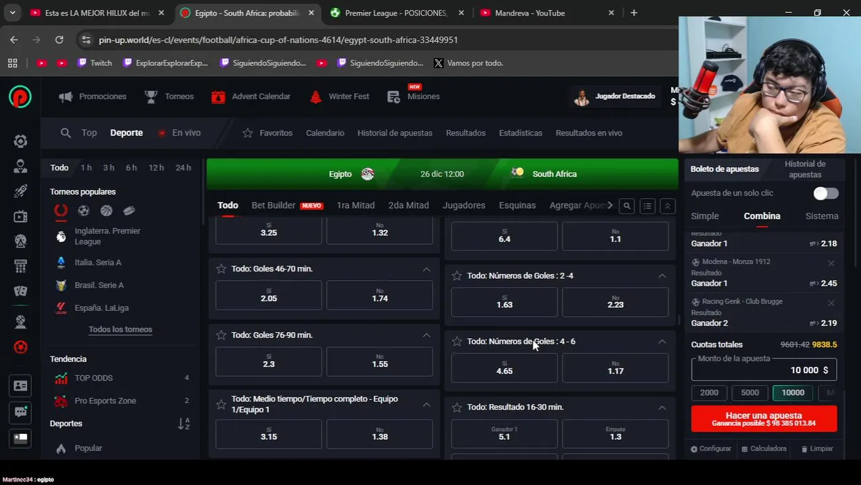Star the Goles 76-90 min. market

click(x=221, y=335)
